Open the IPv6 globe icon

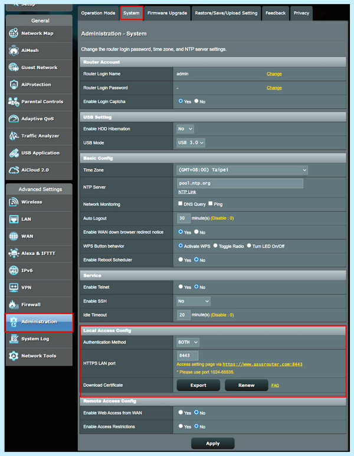pyautogui.click(x=14, y=271)
